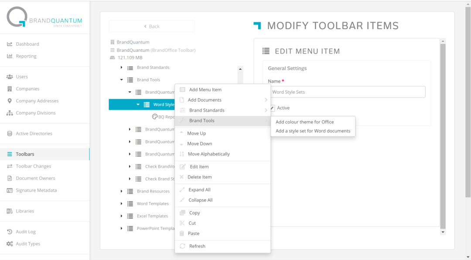Select the Check Brand St tree row
Image resolution: width=471 pixels, height=260 pixels.
tap(160, 179)
